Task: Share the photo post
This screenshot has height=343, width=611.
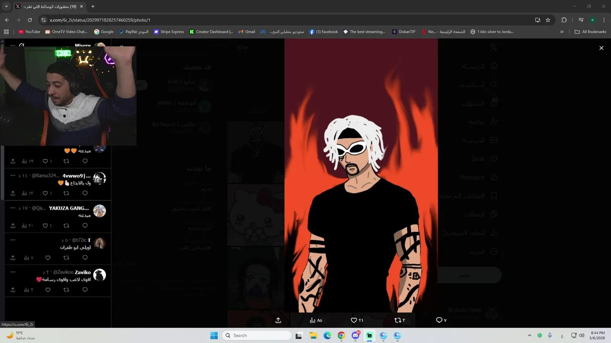Action: point(278,320)
